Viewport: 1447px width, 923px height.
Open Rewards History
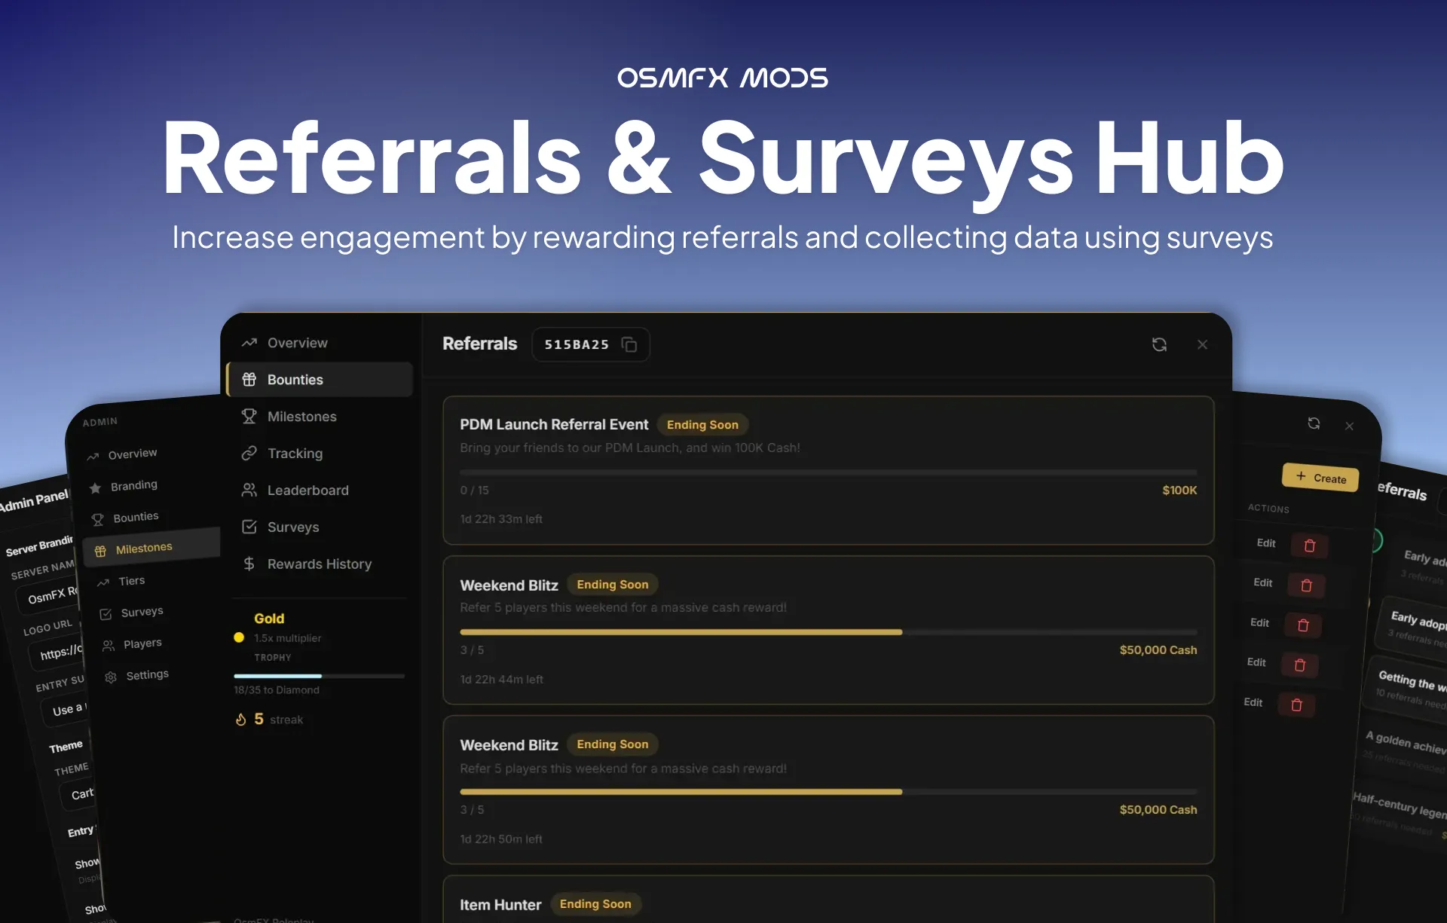[319, 564]
